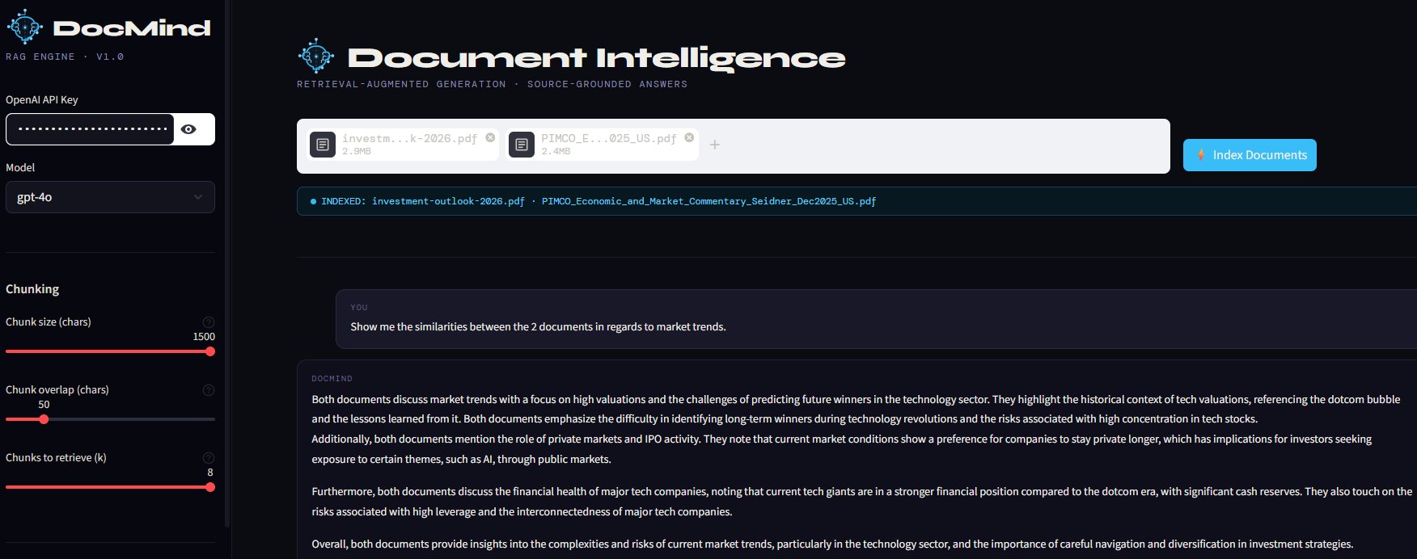The width and height of the screenshot is (1417, 559).
Task: Click the Chunks to retrieve value 8
Action: click(x=210, y=473)
